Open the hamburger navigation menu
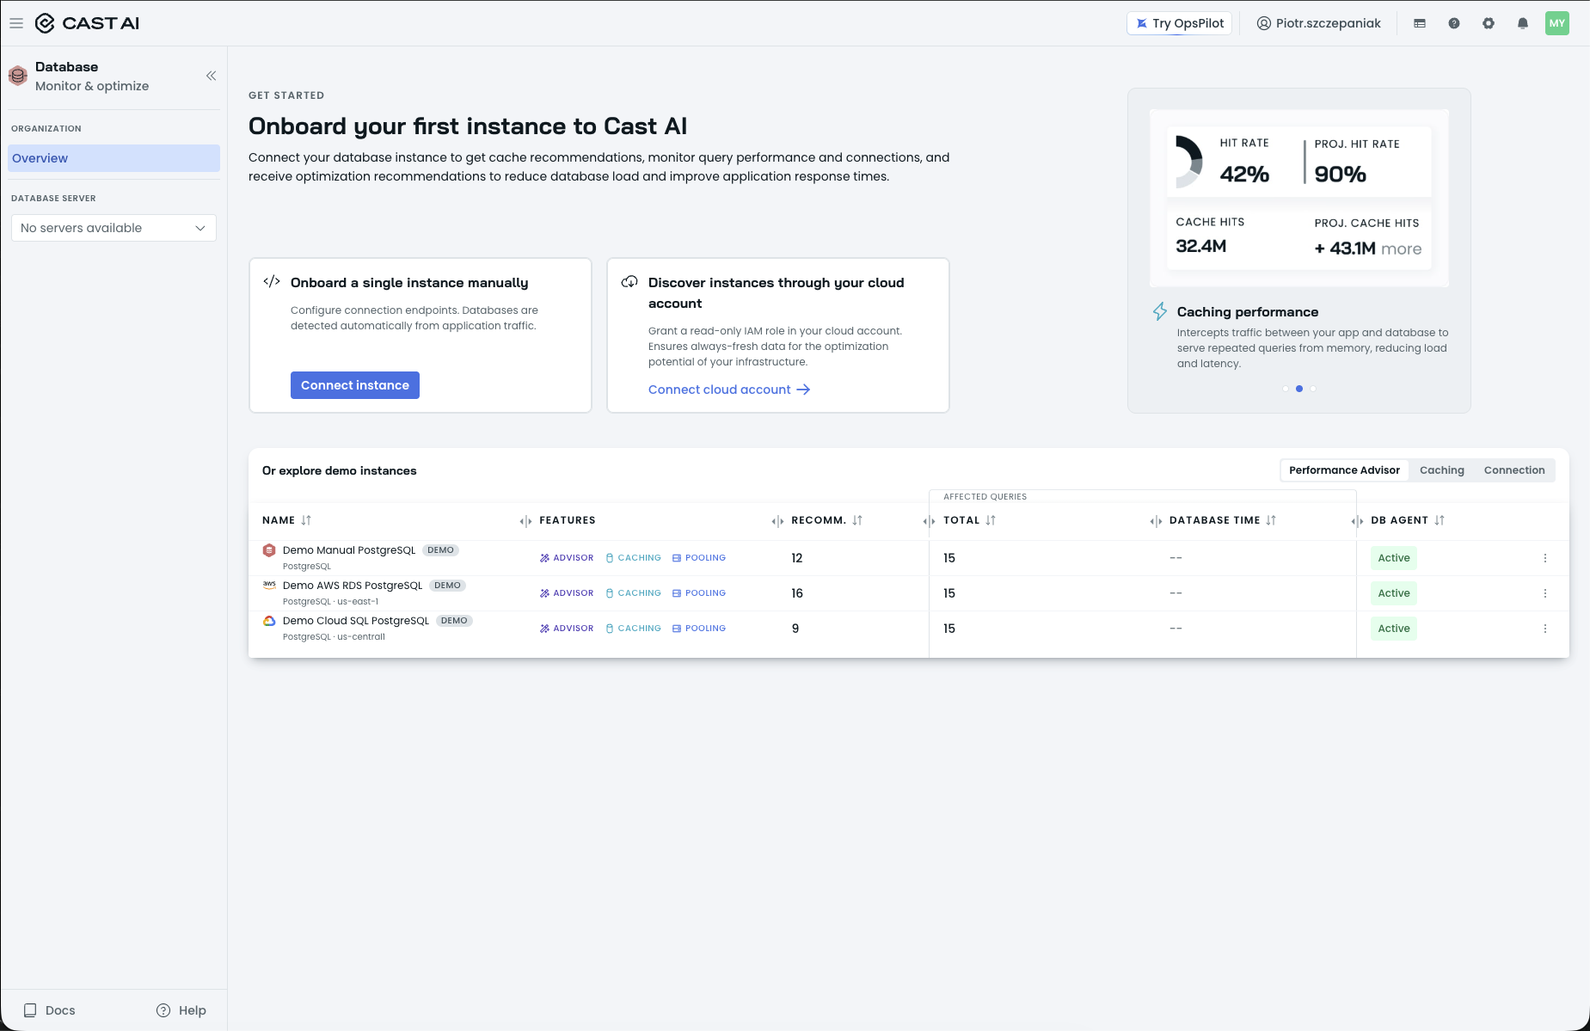The width and height of the screenshot is (1590, 1031). click(16, 23)
